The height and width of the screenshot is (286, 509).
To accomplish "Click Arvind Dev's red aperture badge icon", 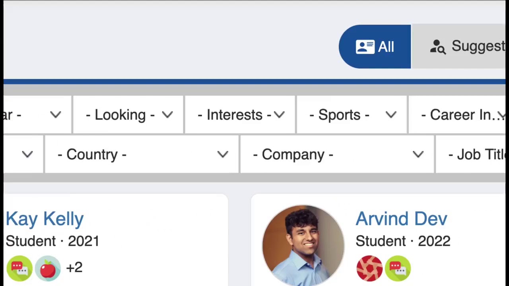I will point(369,268).
